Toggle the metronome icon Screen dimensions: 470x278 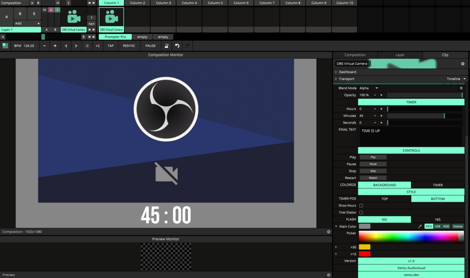pyautogui.click(x=166, y=46)
